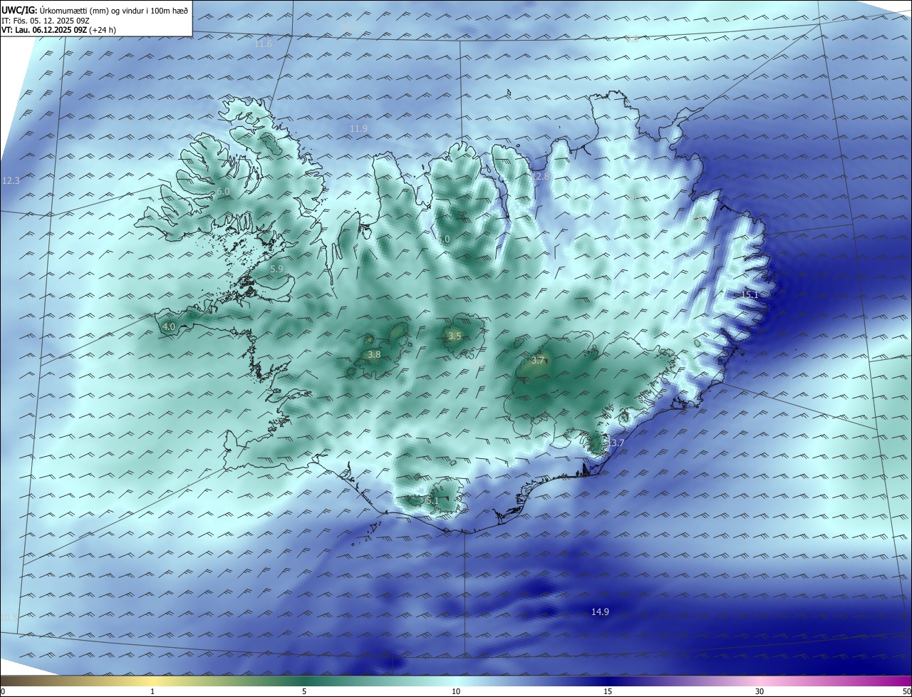Click the 5.1 value label

point(432,501)
